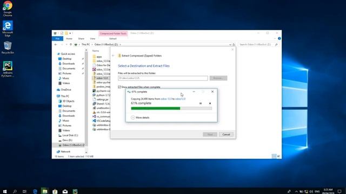The width and height of the screenshot is (346, 194).
Task: Switch Explorer to large icons view
Action: pyautogui.click(x=279, y=156)
